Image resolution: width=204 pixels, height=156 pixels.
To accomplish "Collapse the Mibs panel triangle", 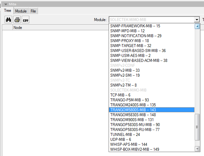I will [6, 4].
